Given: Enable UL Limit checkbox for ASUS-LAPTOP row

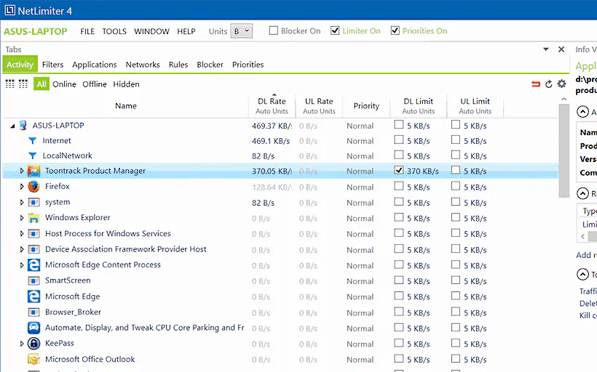Looking at the screenshot, I should pos(455,125).
